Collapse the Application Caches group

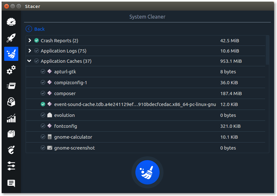coord(29,61)
